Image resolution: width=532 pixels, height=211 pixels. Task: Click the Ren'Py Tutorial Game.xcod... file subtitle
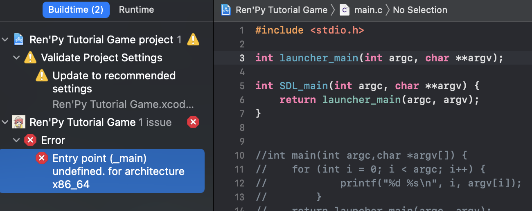[123, 104]
